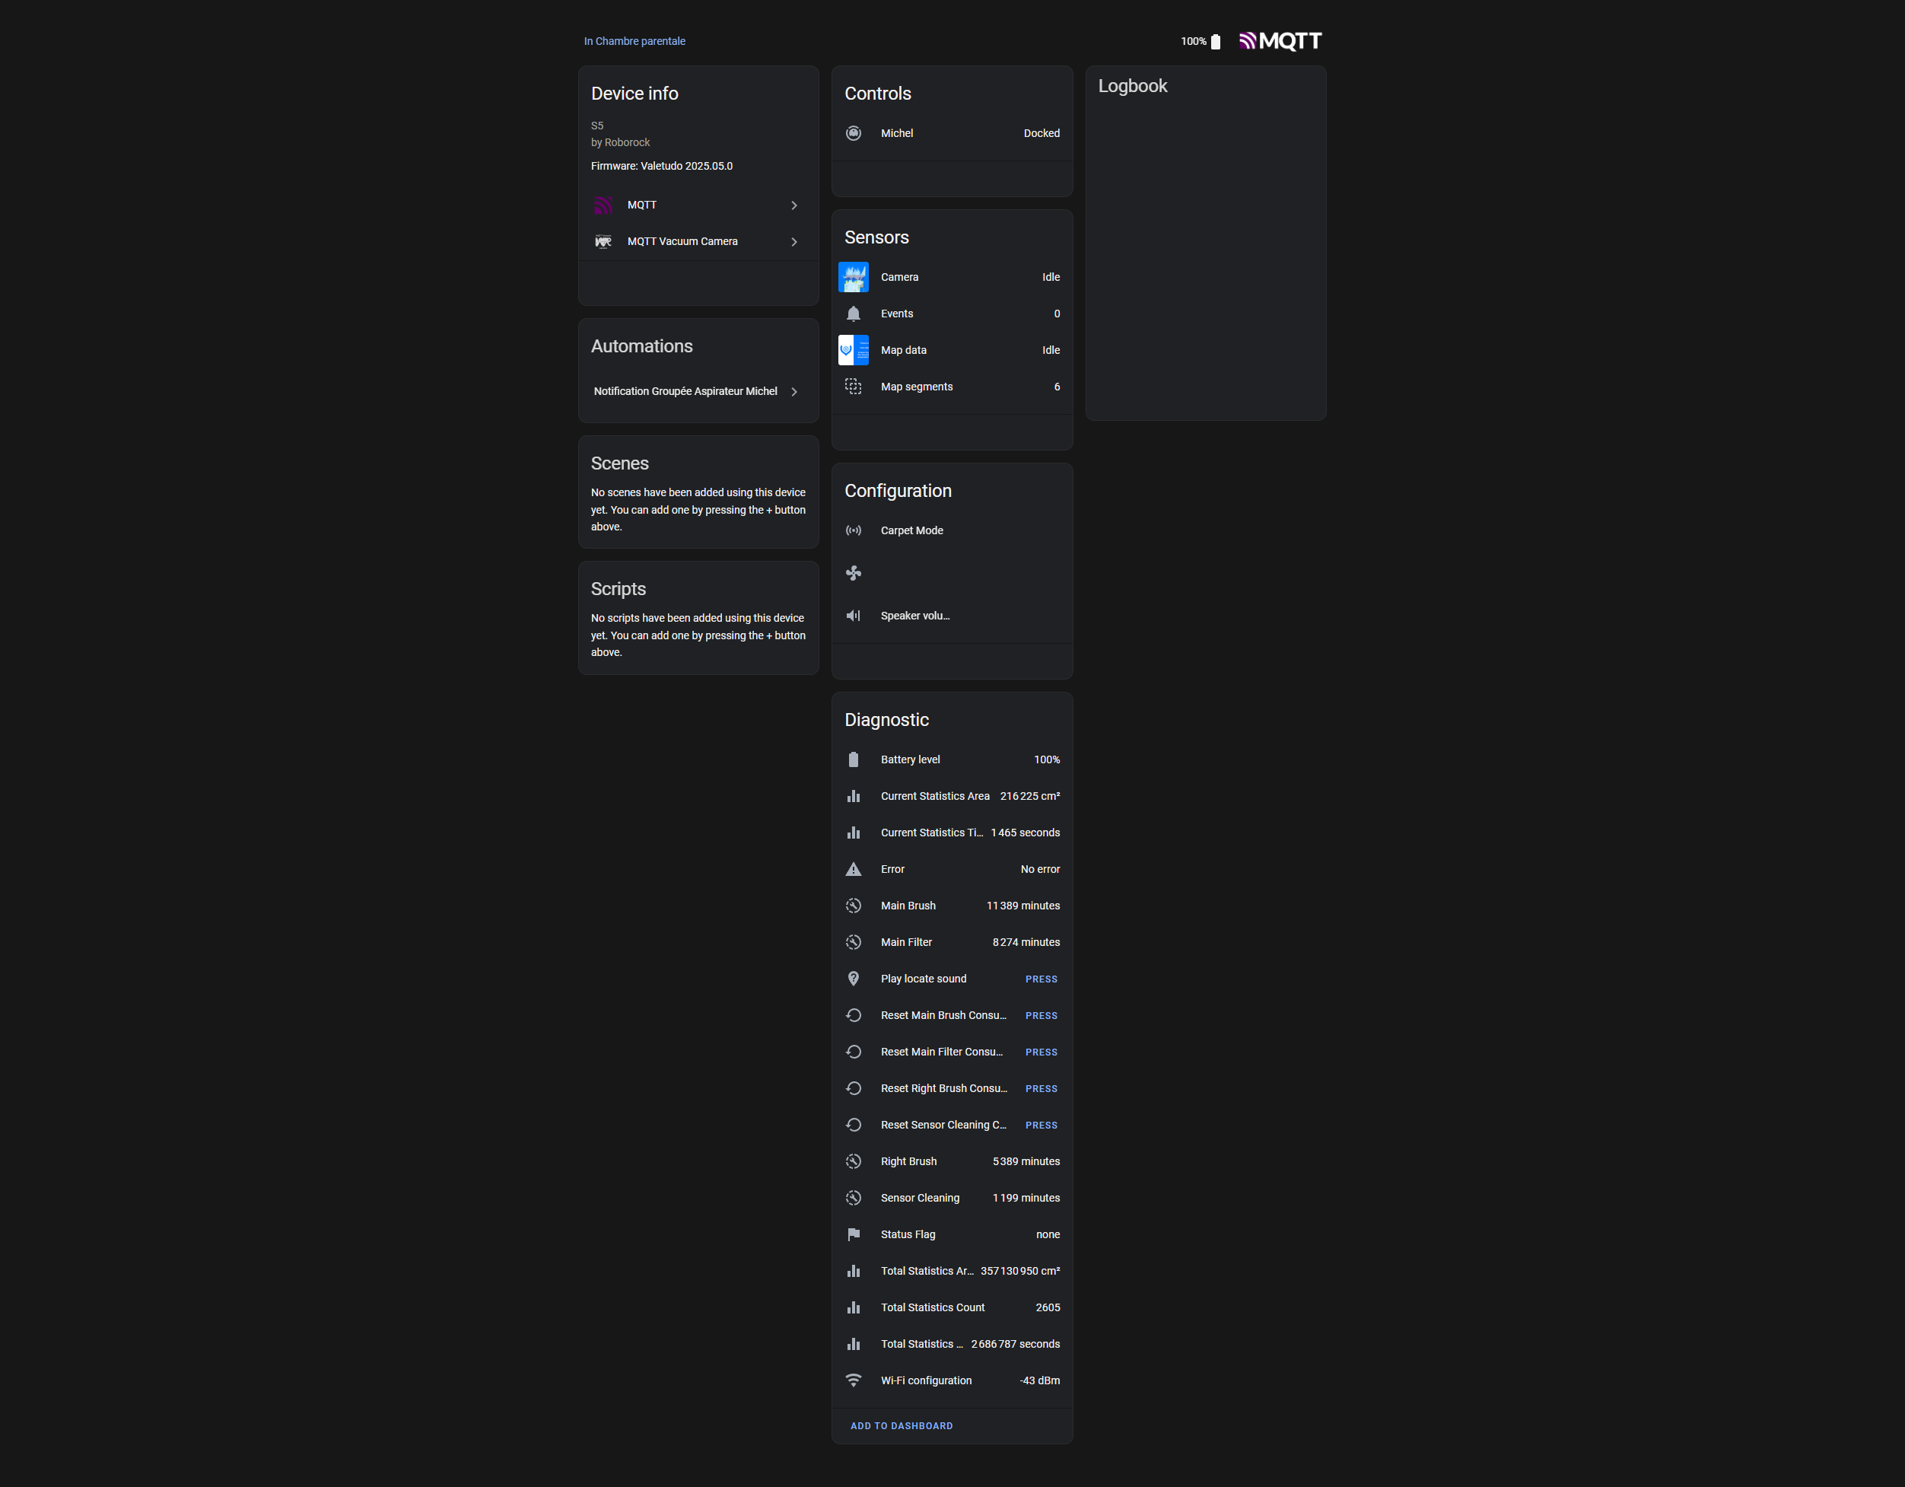Open the Map data thumbnail image
The image size is (1905, 1487).
(853, 351)
